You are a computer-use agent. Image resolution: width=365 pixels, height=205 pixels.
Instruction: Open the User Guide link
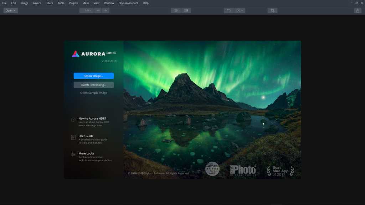pyautogui.click(x=86, y=136)
